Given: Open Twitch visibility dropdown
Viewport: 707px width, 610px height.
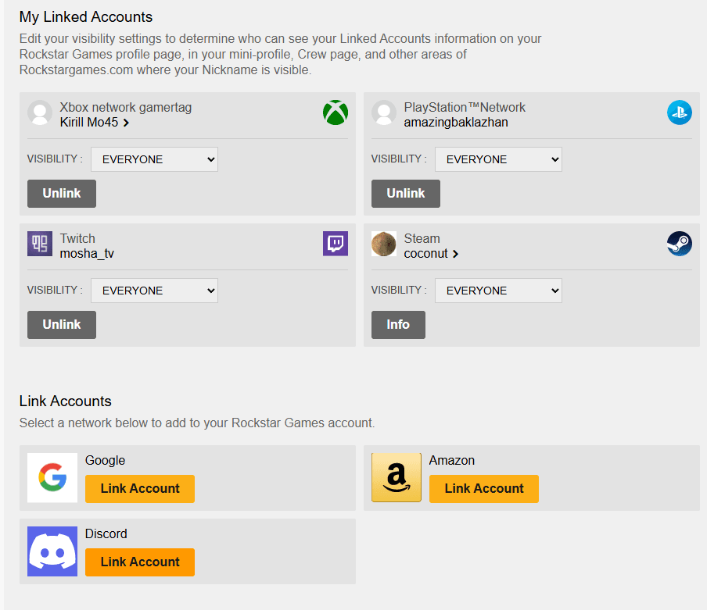Looking at the screenshot, I should [154, 291].
